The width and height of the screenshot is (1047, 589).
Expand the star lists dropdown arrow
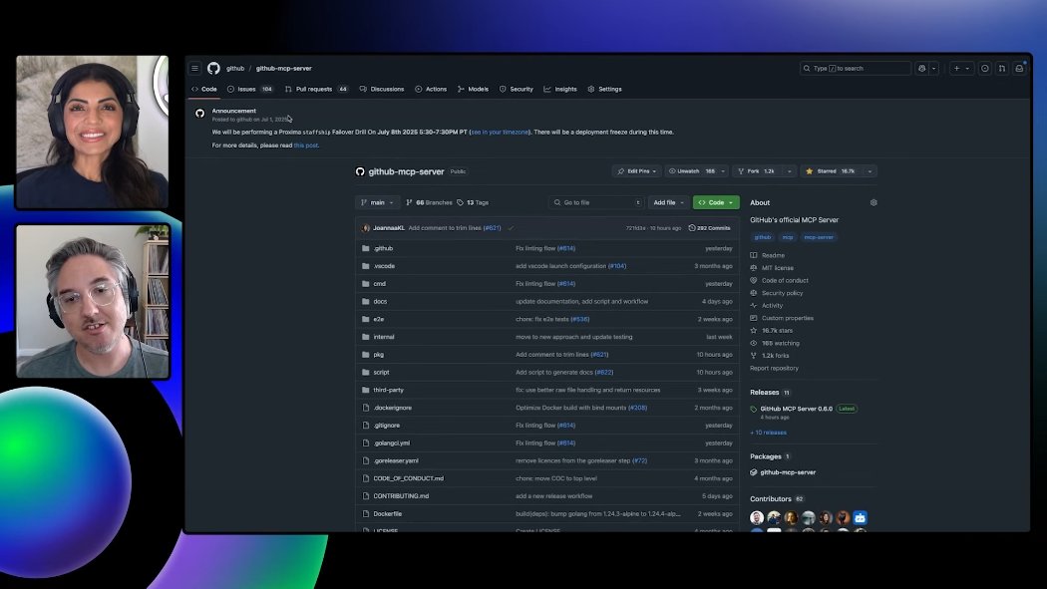point(870,171)
